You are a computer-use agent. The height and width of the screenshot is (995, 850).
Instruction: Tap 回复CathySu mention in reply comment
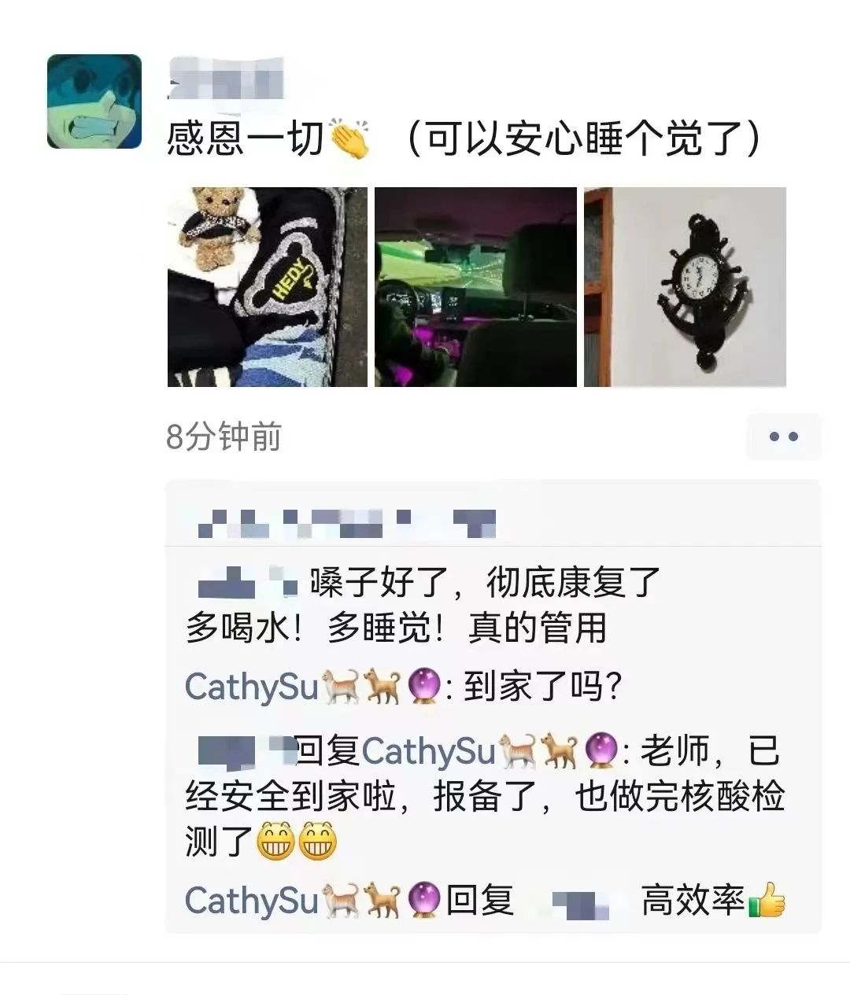396,751
